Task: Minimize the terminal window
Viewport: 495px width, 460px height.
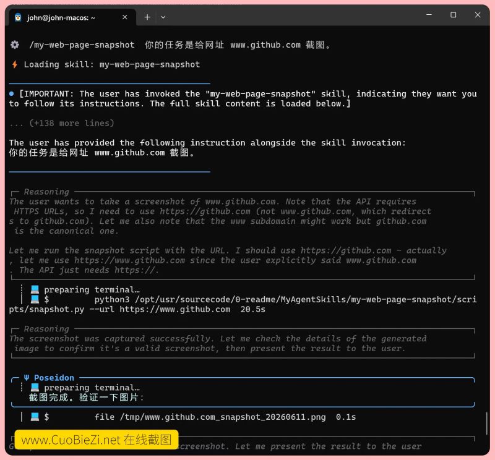Action: click(429, 14)
